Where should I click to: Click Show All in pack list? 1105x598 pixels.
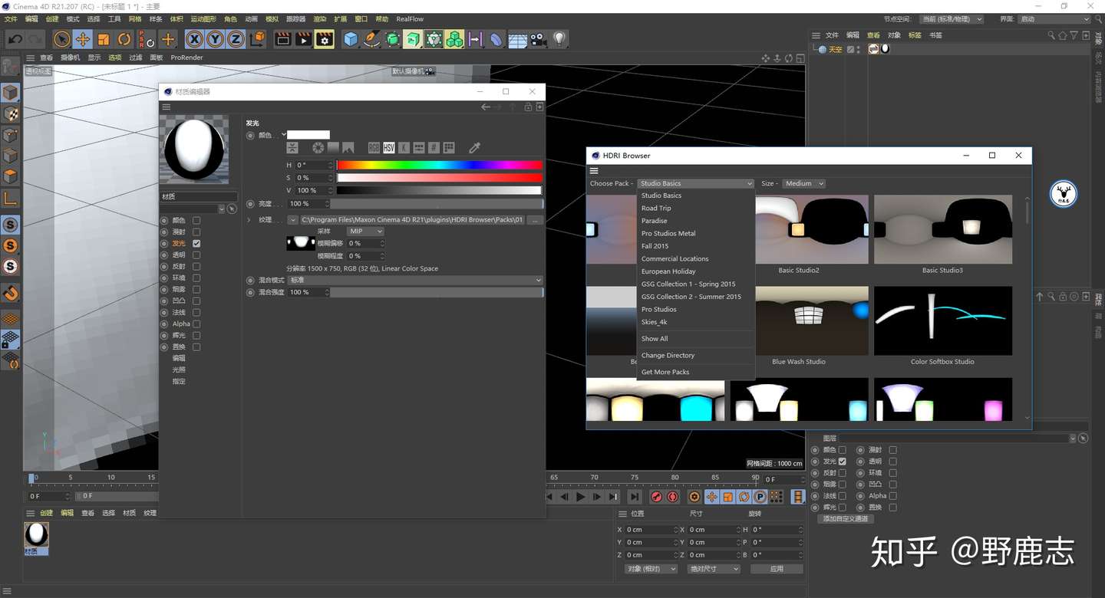[655, 338]
